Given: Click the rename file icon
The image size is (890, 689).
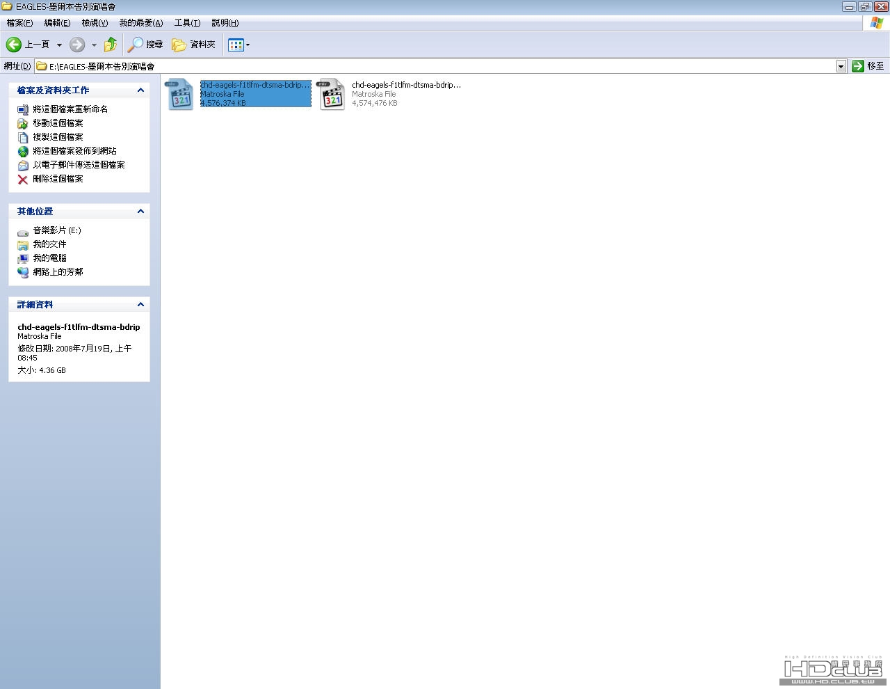Looking at the screenshot, I should [23, 109].
